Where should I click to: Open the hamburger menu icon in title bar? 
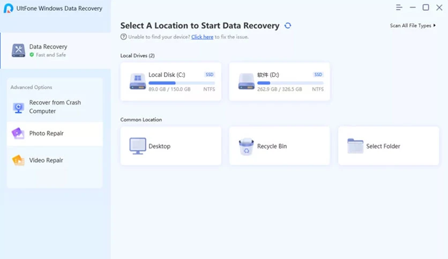pyautogui.click(x=399, y=7)
